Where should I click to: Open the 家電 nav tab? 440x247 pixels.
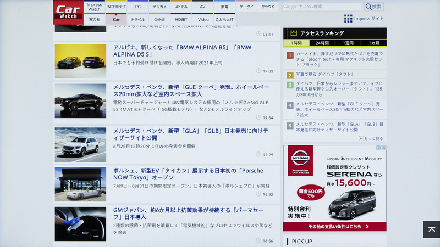224,7
